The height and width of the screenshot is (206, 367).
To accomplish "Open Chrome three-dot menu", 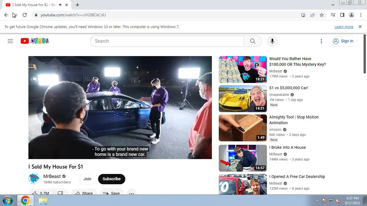I will pos(360,15).
